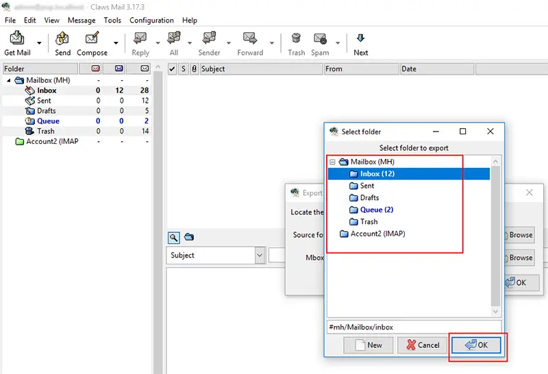Select Trash in Select folder dialog
548x374 pixels.
pos(369,222)
